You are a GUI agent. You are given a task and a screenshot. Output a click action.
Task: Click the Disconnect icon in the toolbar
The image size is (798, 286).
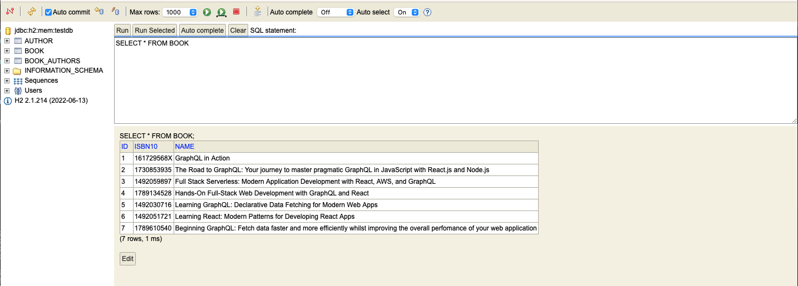click(x=9, y=12)
